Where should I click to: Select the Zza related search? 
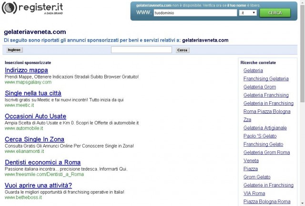coord(247,119)
